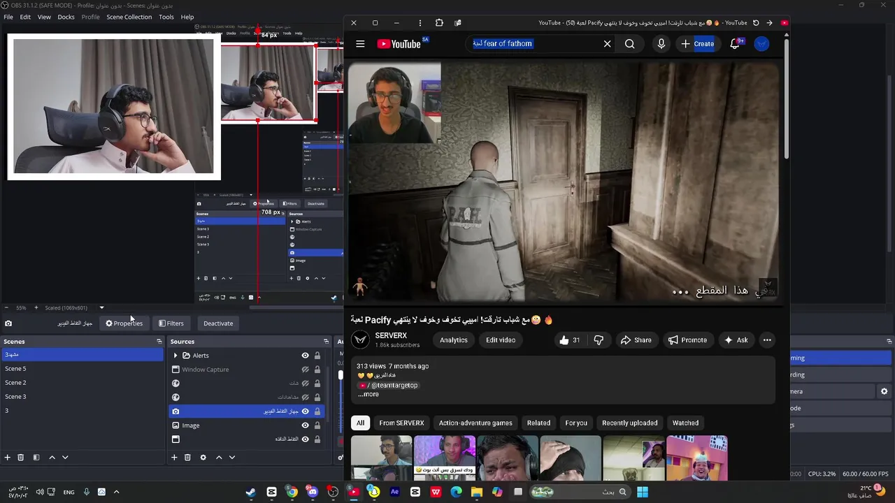This screenshot has height=503, width=895.
Task: Dislike the video with thumbs down
Action: [599, 340]
